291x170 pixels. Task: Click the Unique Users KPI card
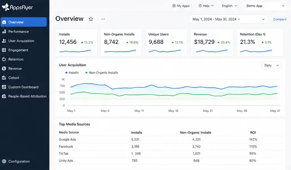[166, 42]
